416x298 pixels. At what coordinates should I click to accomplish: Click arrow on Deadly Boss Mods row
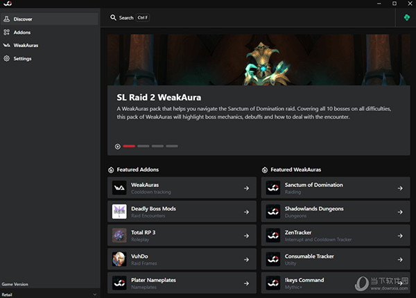(x=246, y=212)
